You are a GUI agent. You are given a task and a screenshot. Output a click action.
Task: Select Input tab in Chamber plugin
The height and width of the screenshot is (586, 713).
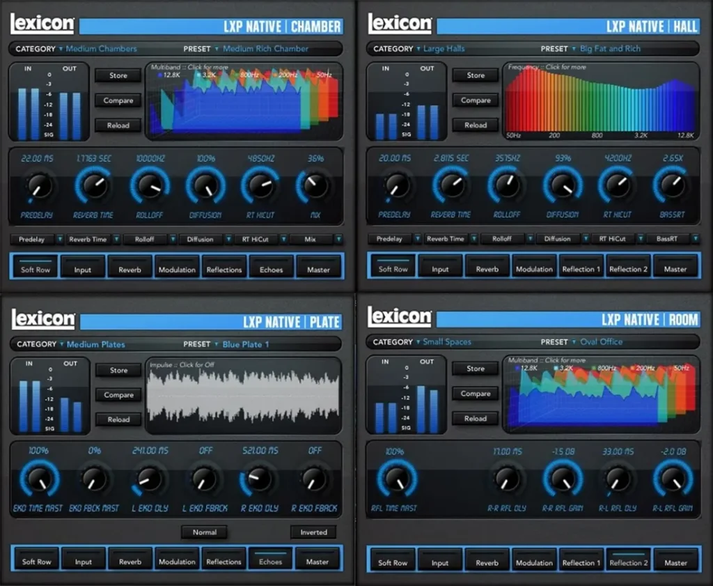[83, 267]
